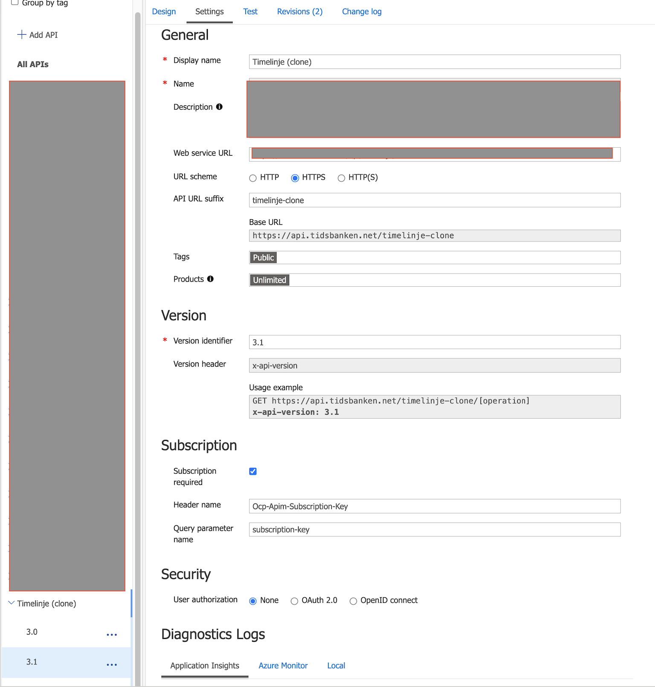
Task: Click the API URL suffix field
Action: point(435,200)
